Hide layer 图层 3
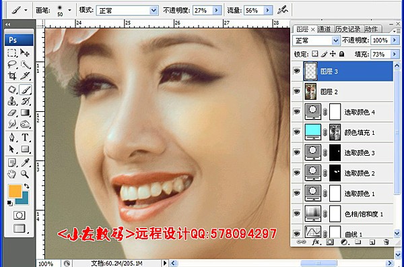The image size is (404, 267). point(297,71)
